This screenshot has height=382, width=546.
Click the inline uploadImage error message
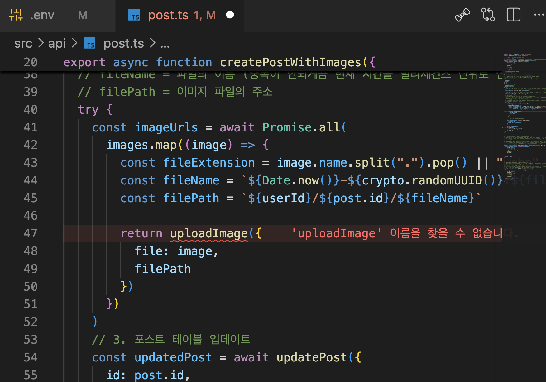(396, 233)
